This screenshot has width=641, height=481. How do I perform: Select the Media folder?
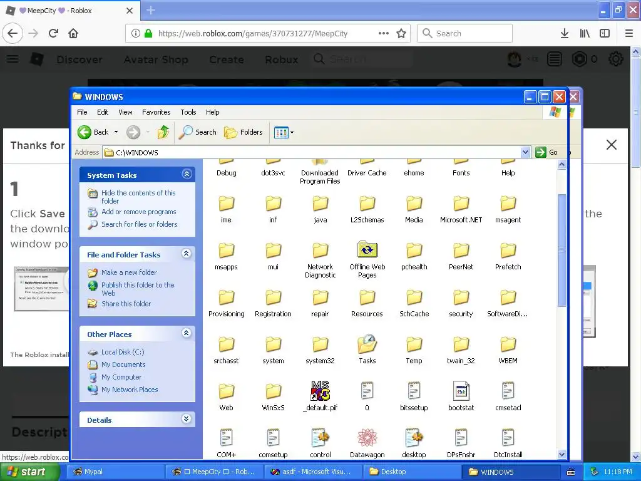(414, 204)
